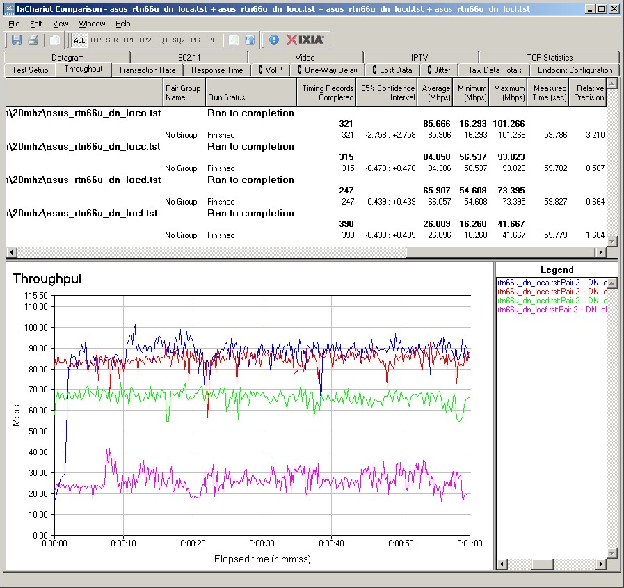624x588 pixels.
Task: Switch to the Lost Data tab
Action: pyautogui.click(x=392, y=70)
